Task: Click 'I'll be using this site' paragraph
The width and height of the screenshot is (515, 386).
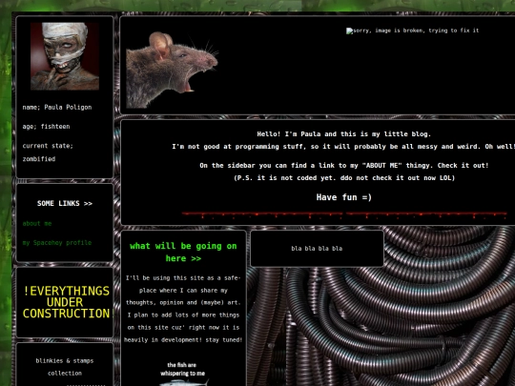Action: click(183, 309)
